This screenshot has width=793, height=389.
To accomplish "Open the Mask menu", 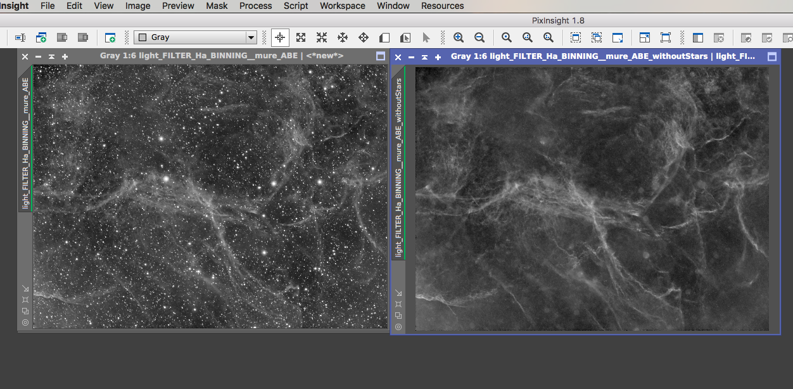I will (217, 6).
